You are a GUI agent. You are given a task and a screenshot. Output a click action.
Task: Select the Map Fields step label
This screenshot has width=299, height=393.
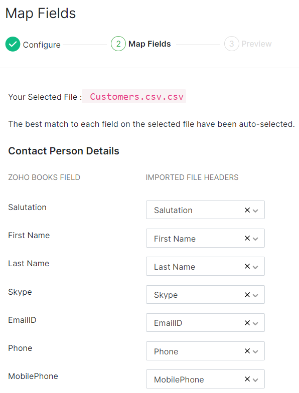(x=149, y=44)
